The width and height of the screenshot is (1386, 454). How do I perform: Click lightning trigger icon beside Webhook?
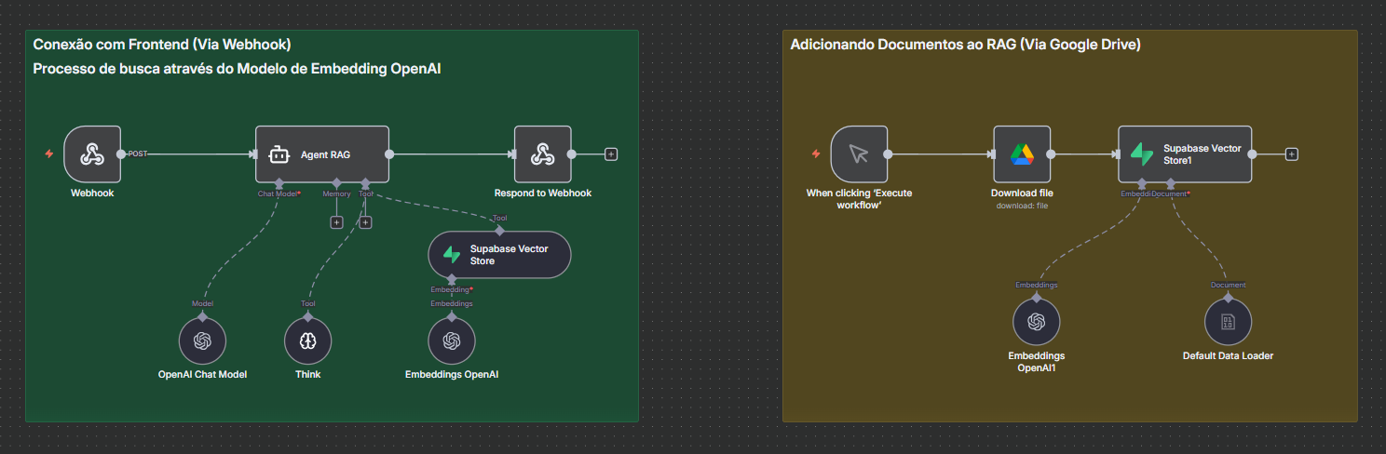tap(49, 154)
